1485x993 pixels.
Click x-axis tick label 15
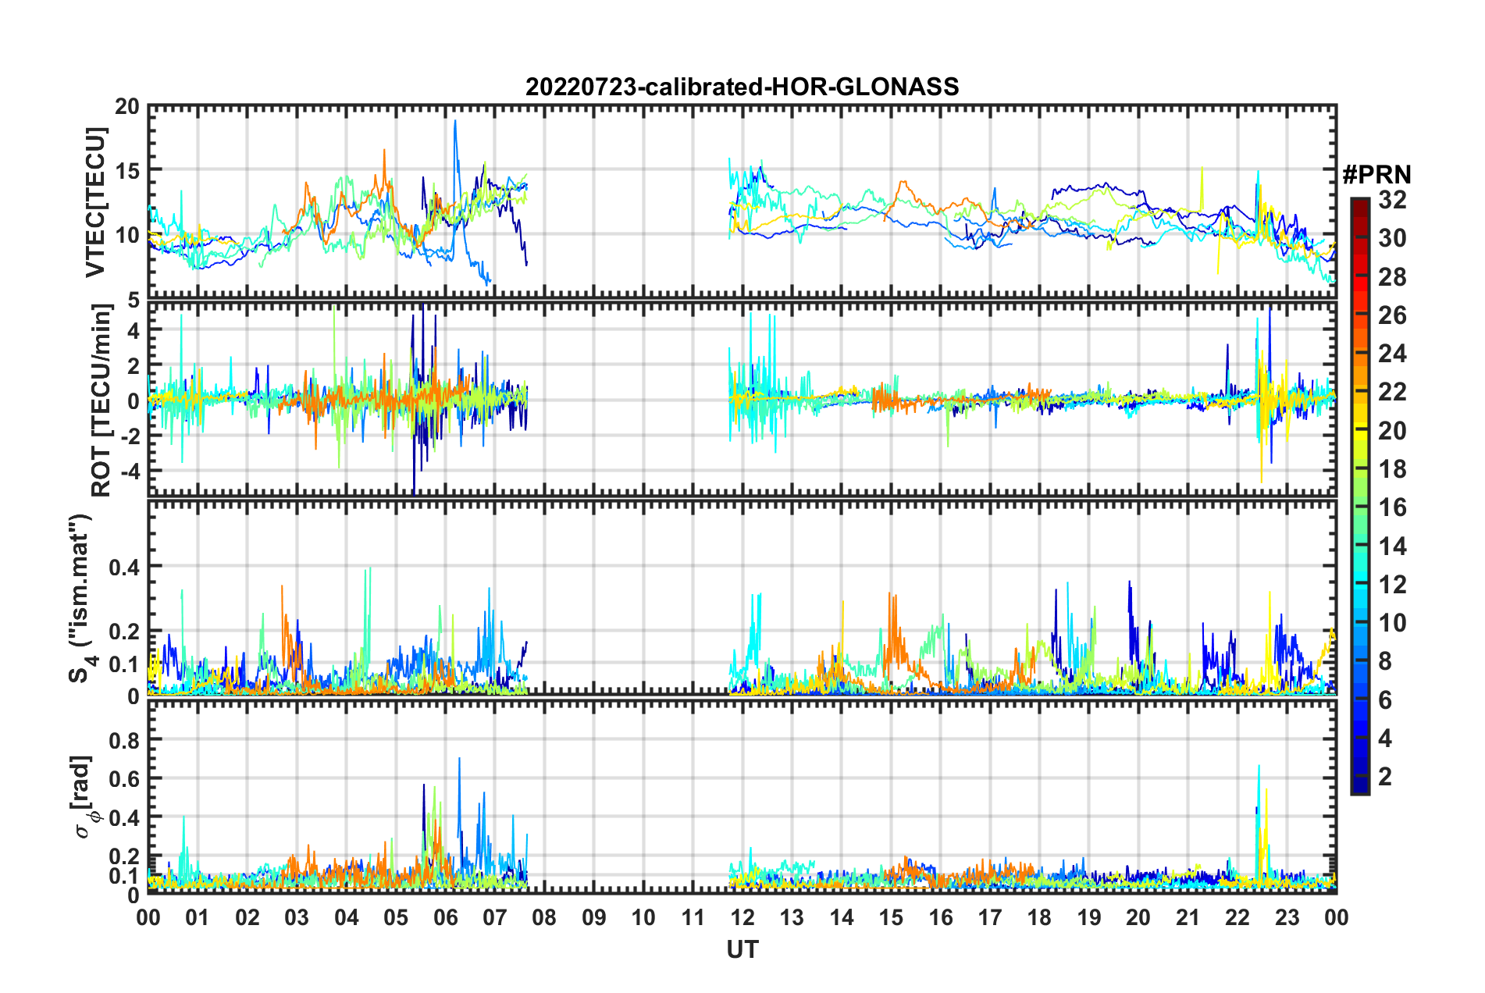click(891, 917)
